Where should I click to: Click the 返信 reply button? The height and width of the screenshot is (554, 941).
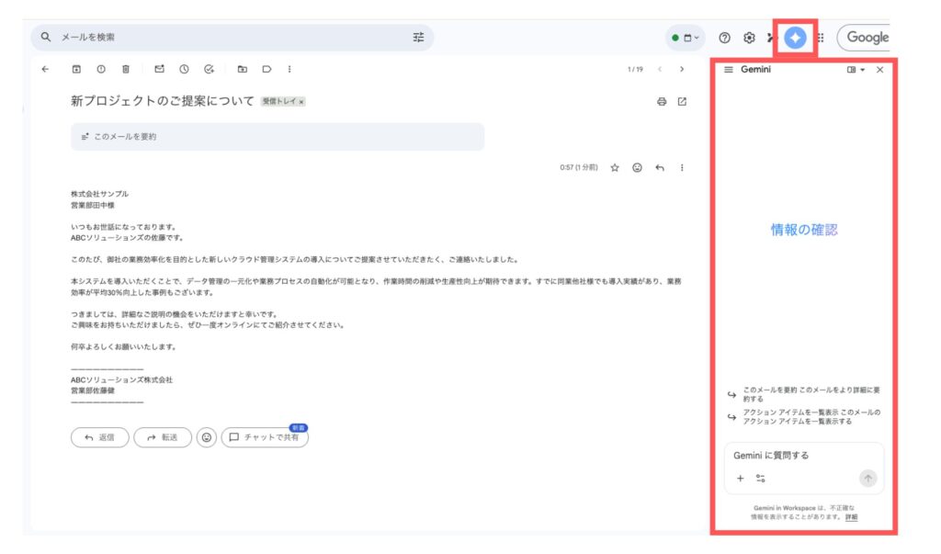coord(99,437)
